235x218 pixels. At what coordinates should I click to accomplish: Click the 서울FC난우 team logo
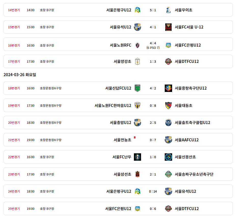[x=137, y=157]
